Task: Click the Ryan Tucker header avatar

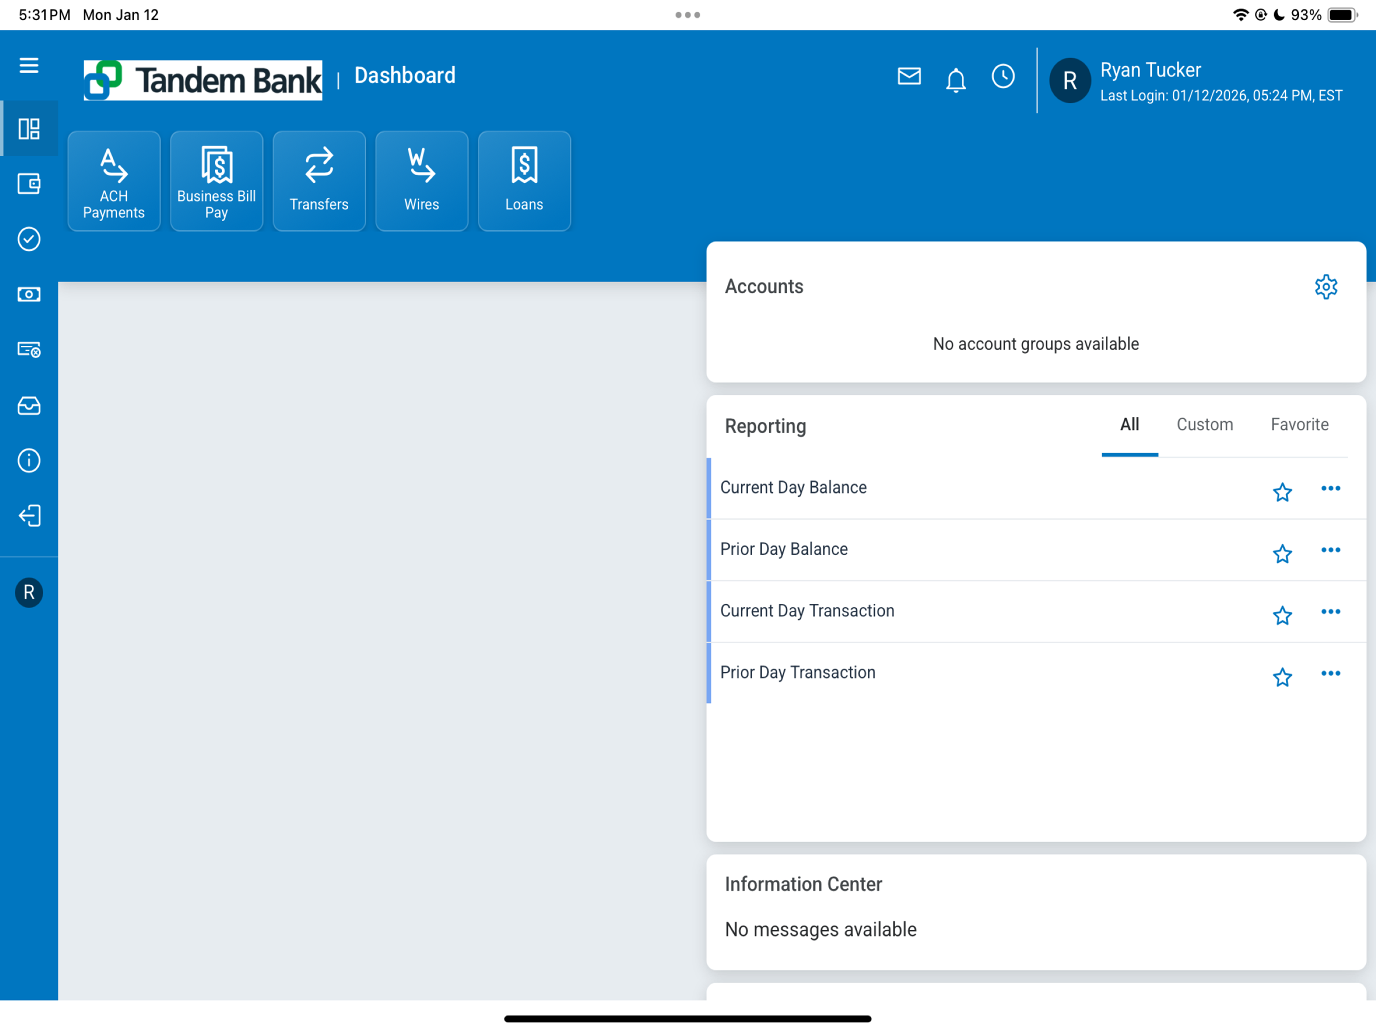Action: (x=1070, y=80)
